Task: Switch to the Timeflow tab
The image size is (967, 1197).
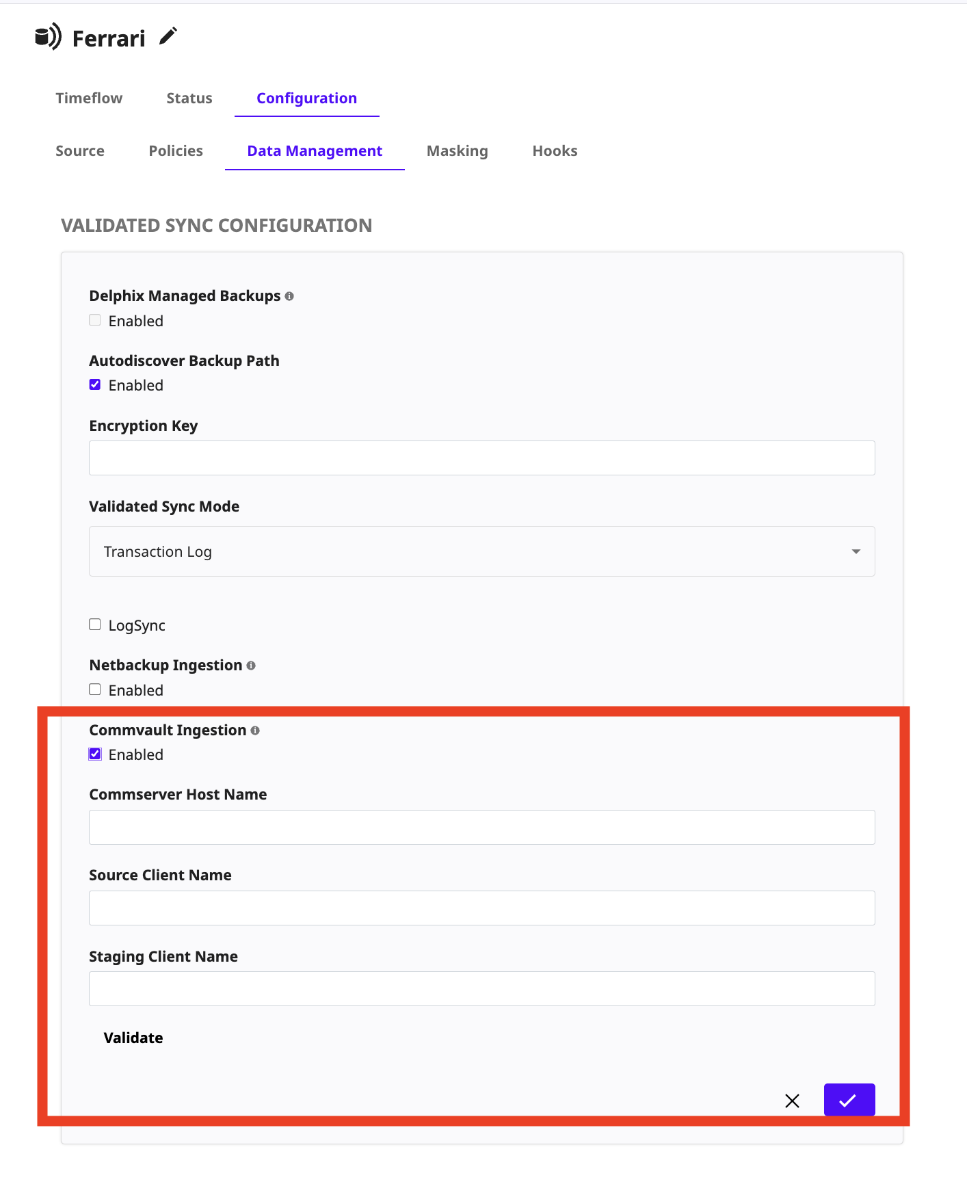Action: [x=89, y=98]
